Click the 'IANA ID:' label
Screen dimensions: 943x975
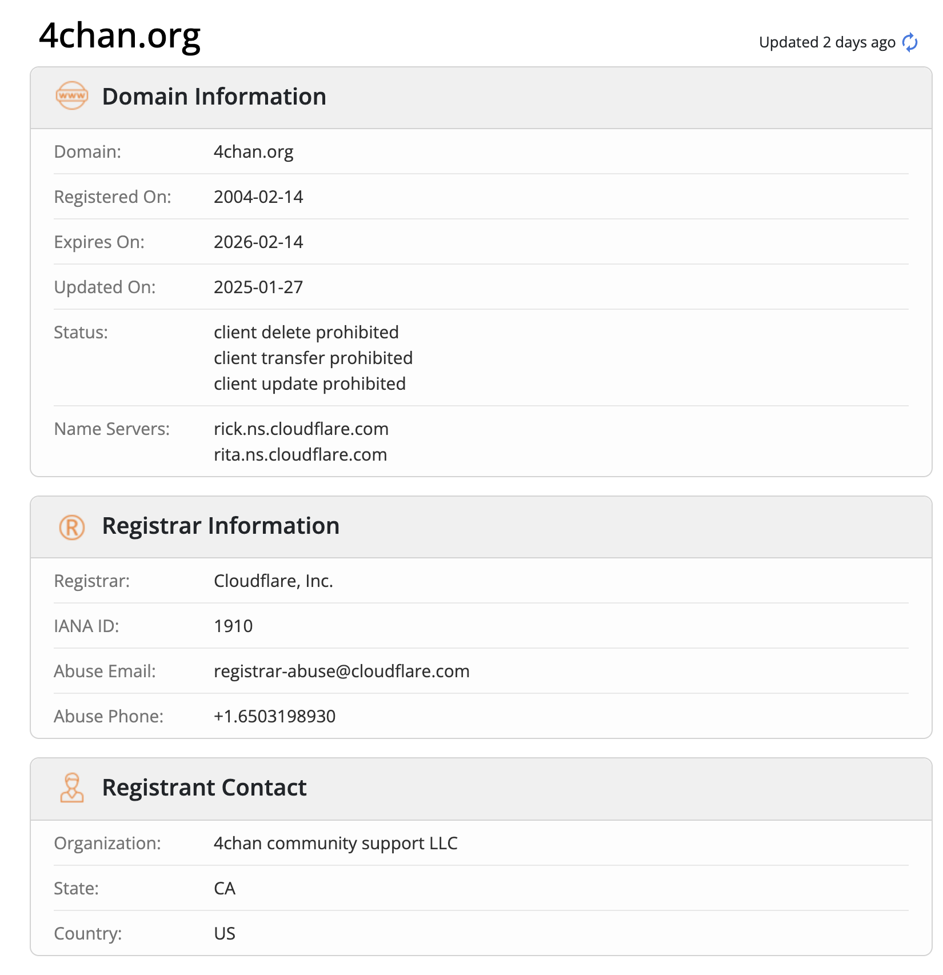(86, 626)
